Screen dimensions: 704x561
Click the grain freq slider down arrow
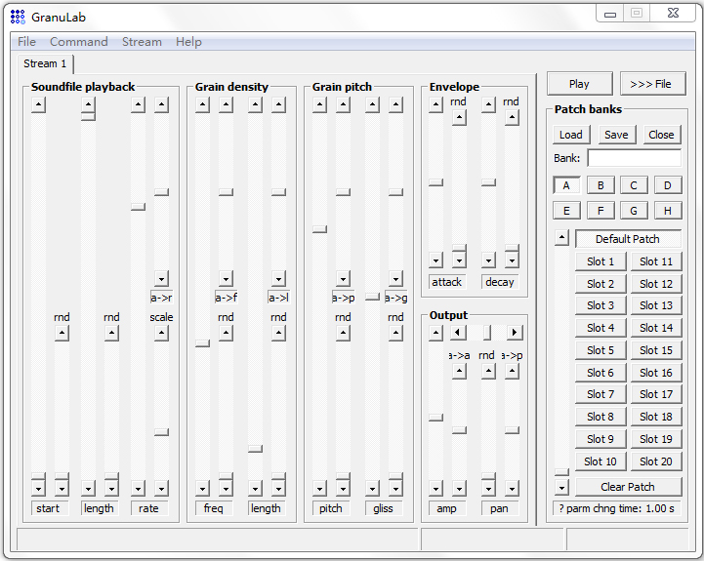[202, 488]
